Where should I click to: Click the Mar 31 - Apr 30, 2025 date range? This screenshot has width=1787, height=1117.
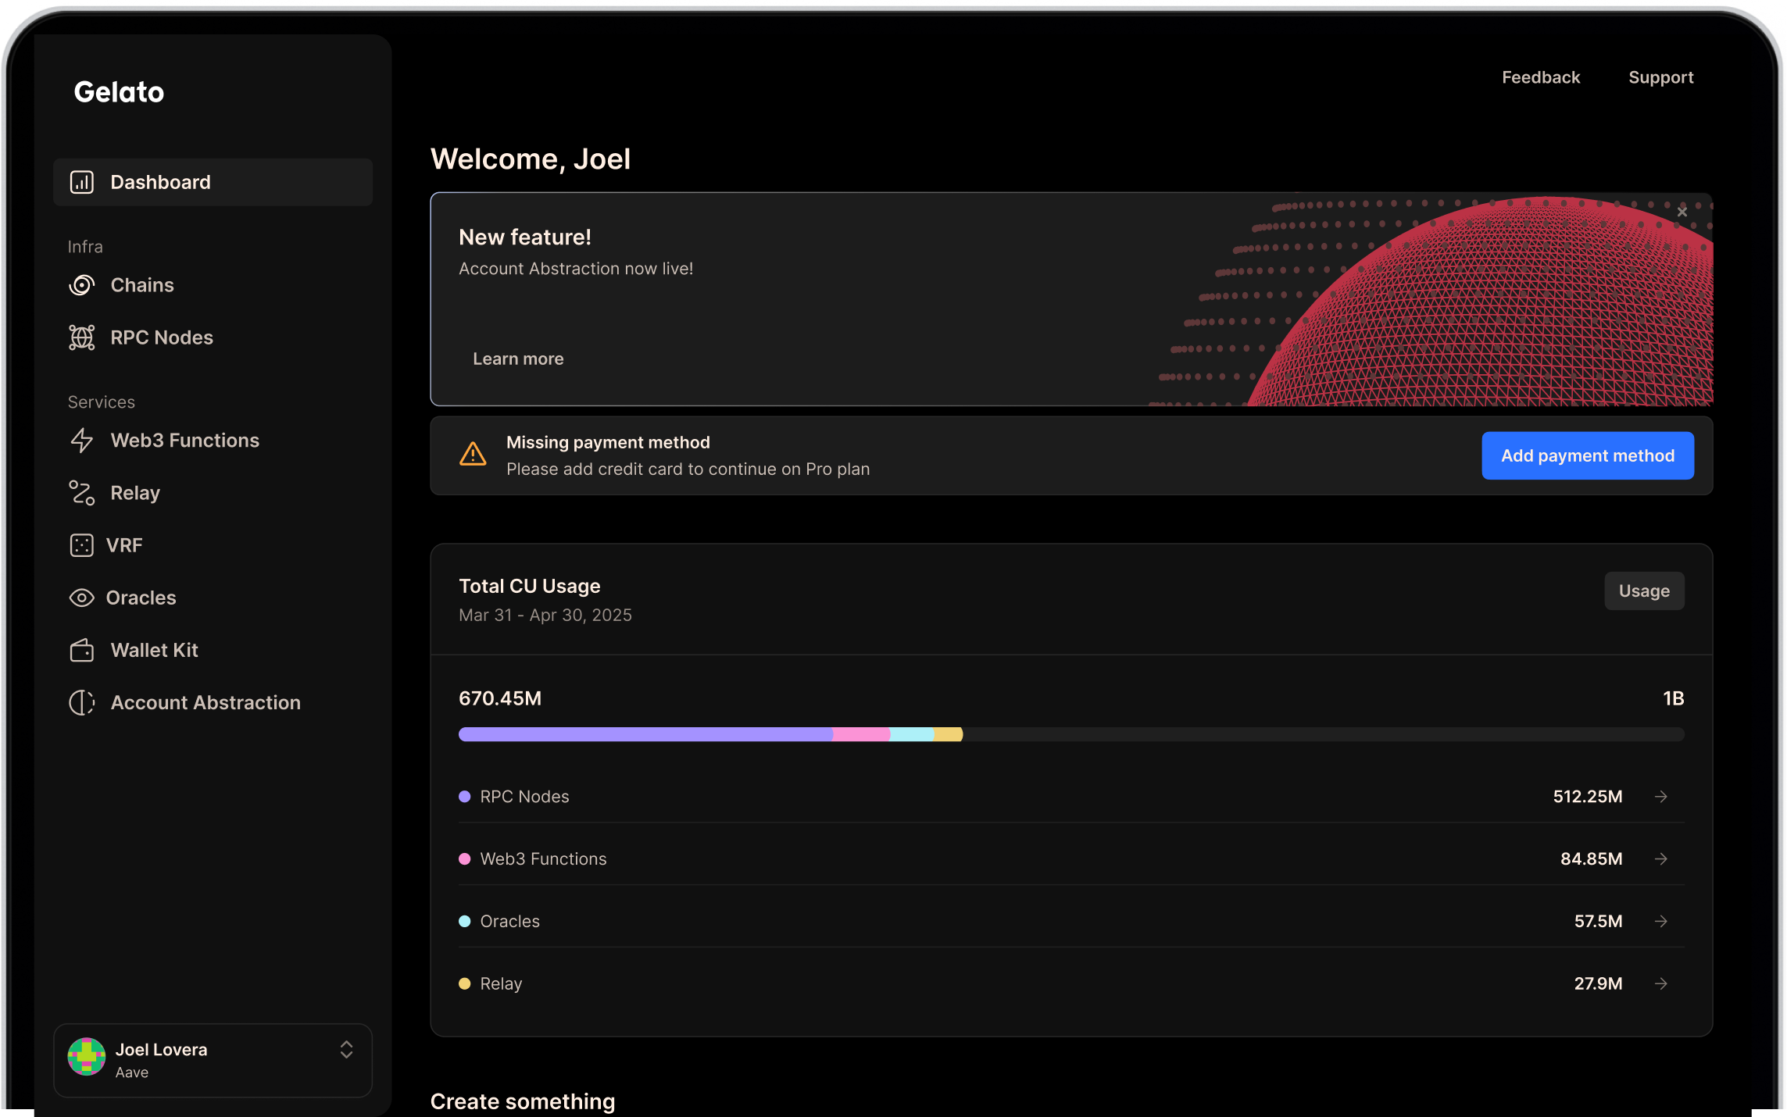(x=545, y=615)
